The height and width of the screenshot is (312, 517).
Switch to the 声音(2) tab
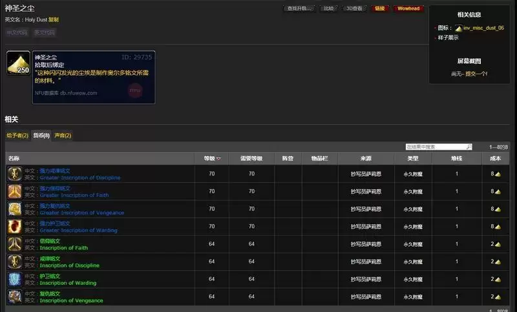[63, 135]
